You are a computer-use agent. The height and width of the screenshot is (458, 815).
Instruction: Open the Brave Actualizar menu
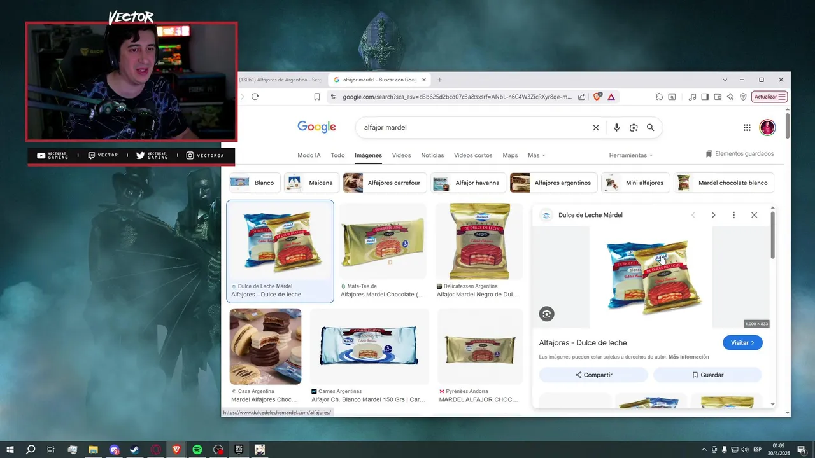tap(770, 97)
